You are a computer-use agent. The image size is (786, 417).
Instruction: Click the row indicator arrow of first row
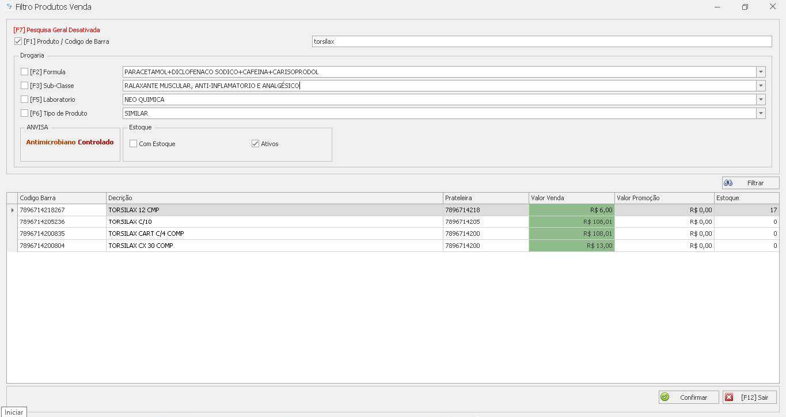[12, 210]
